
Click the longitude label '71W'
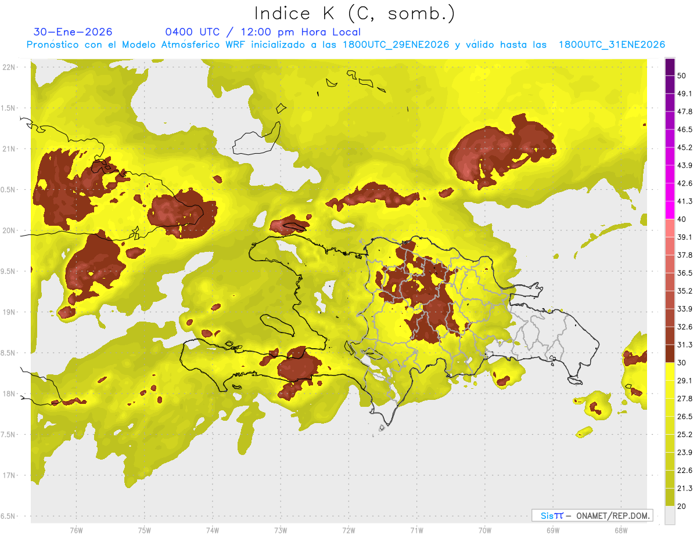click(x=416, y=530)
